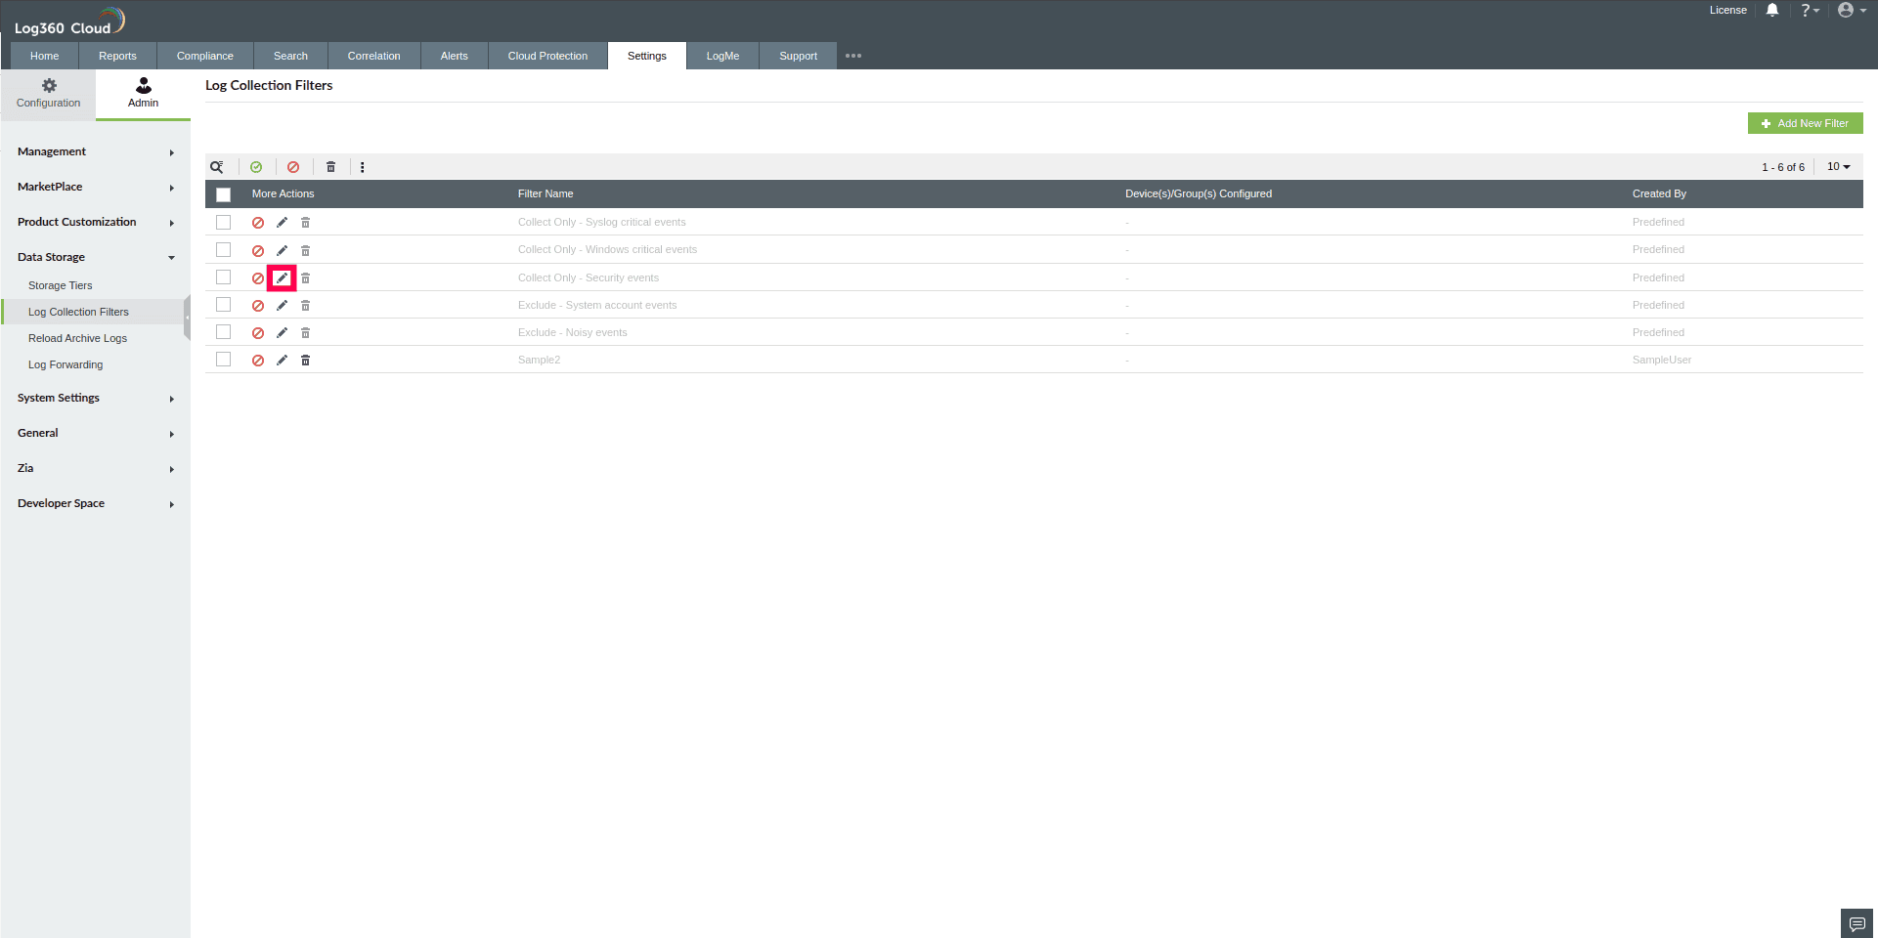Open the search filter in the table toolbar
This screenshot has height=938, width=1878.
click(217, 167)
